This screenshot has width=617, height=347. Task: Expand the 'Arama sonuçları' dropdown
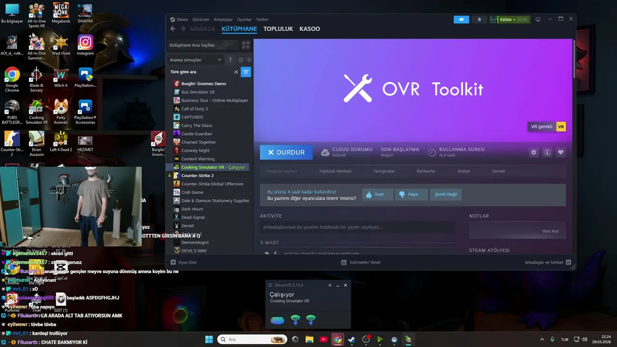point(196,60)
